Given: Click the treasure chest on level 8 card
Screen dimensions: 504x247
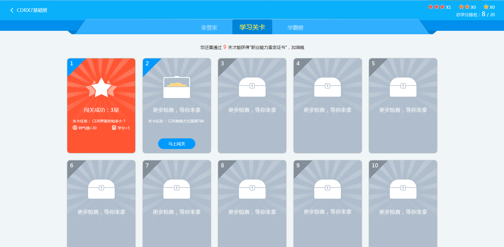Looking at the screenshot, I should click(x=252, y=189).
